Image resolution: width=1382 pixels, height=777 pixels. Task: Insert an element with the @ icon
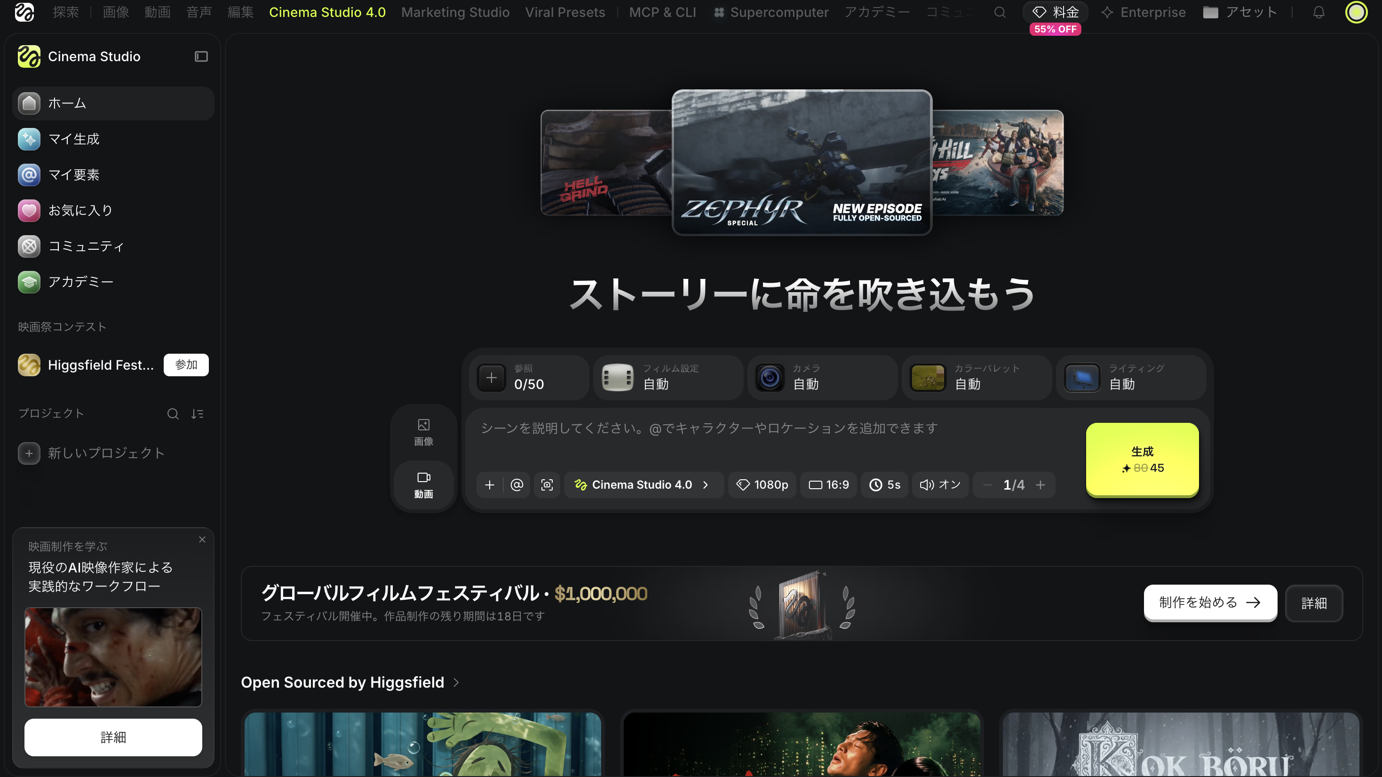coord(516,485)
